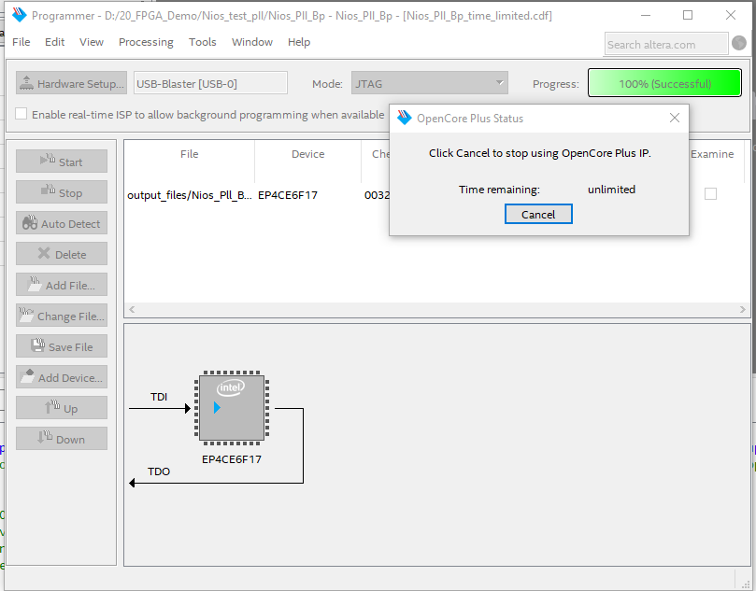Click the TDI label in chain diagram
The image size is (756, 591).
pyautogui.click(x=159, y=397)
